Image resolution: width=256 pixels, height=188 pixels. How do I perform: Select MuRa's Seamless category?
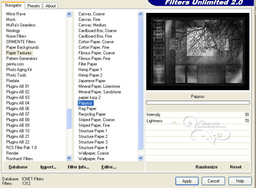tap(21, 25)
